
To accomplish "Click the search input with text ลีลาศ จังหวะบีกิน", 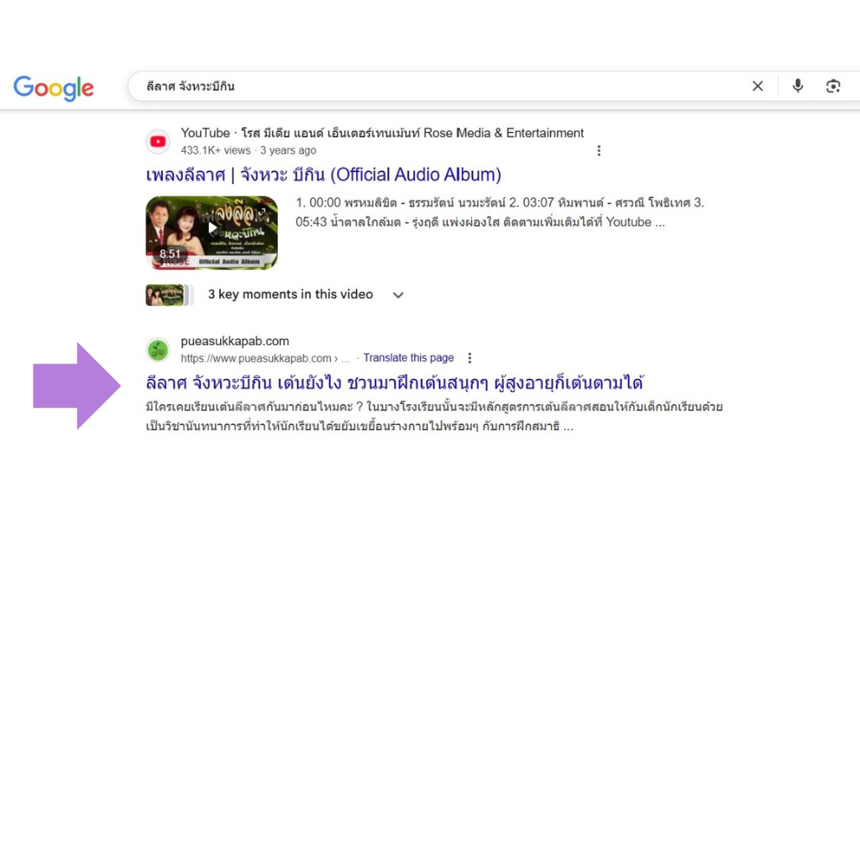I will pos(438,87).
